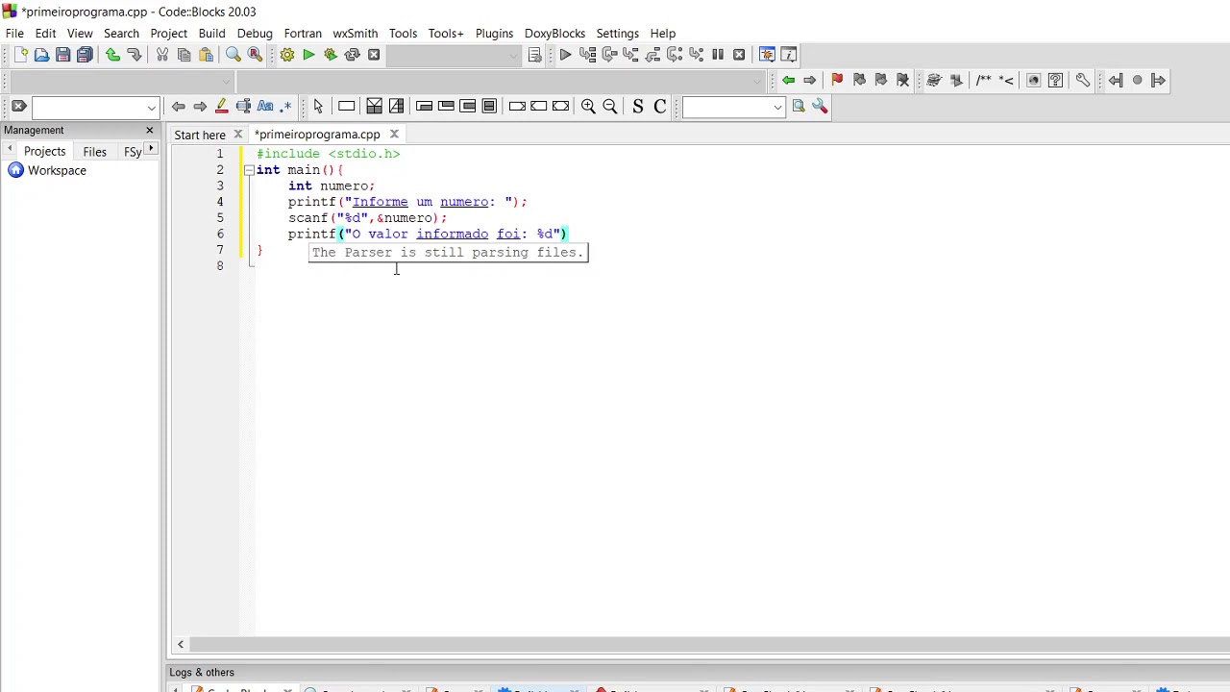Show previous Management tabs with arrow
Screen dimensions: 1230x692
tap(10, 150)
